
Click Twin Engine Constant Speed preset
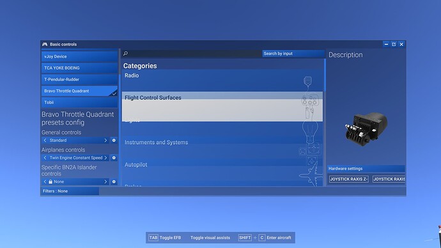(76, 158)
